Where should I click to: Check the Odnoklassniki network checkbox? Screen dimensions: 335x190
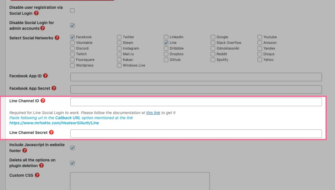click(213, 48)
